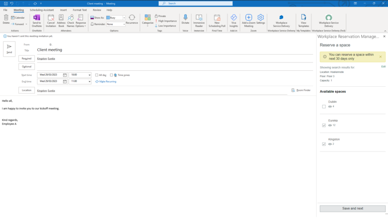Open View Templates
The width and height of the screenshot is (388, 218).
point(304,21)
